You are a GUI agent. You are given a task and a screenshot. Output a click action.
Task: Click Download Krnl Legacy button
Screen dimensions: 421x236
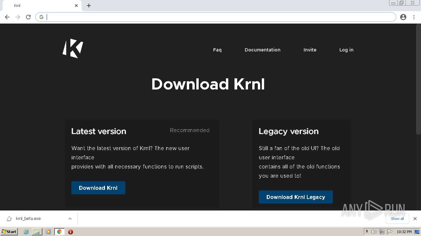(296, 197)
